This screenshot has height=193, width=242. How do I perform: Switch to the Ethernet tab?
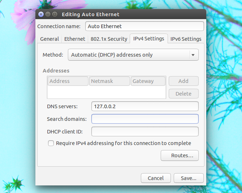tap(75, 39)
